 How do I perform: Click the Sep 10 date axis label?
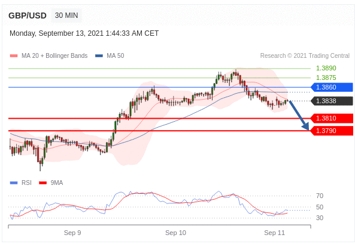pyautogui.click(x=175, y=233)
